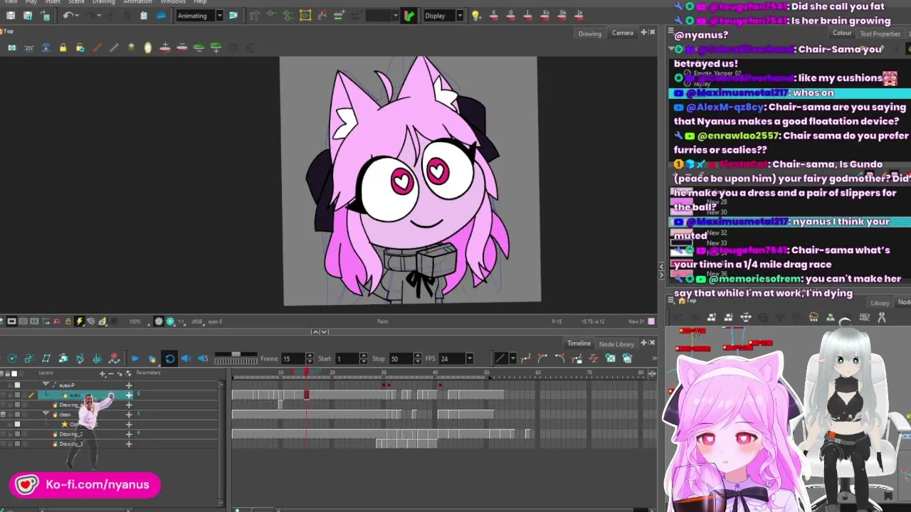This screenshot has height=512, width=911.
Task: Add parameter with plus on Drawing_2 row
Action: coord(129,434)
